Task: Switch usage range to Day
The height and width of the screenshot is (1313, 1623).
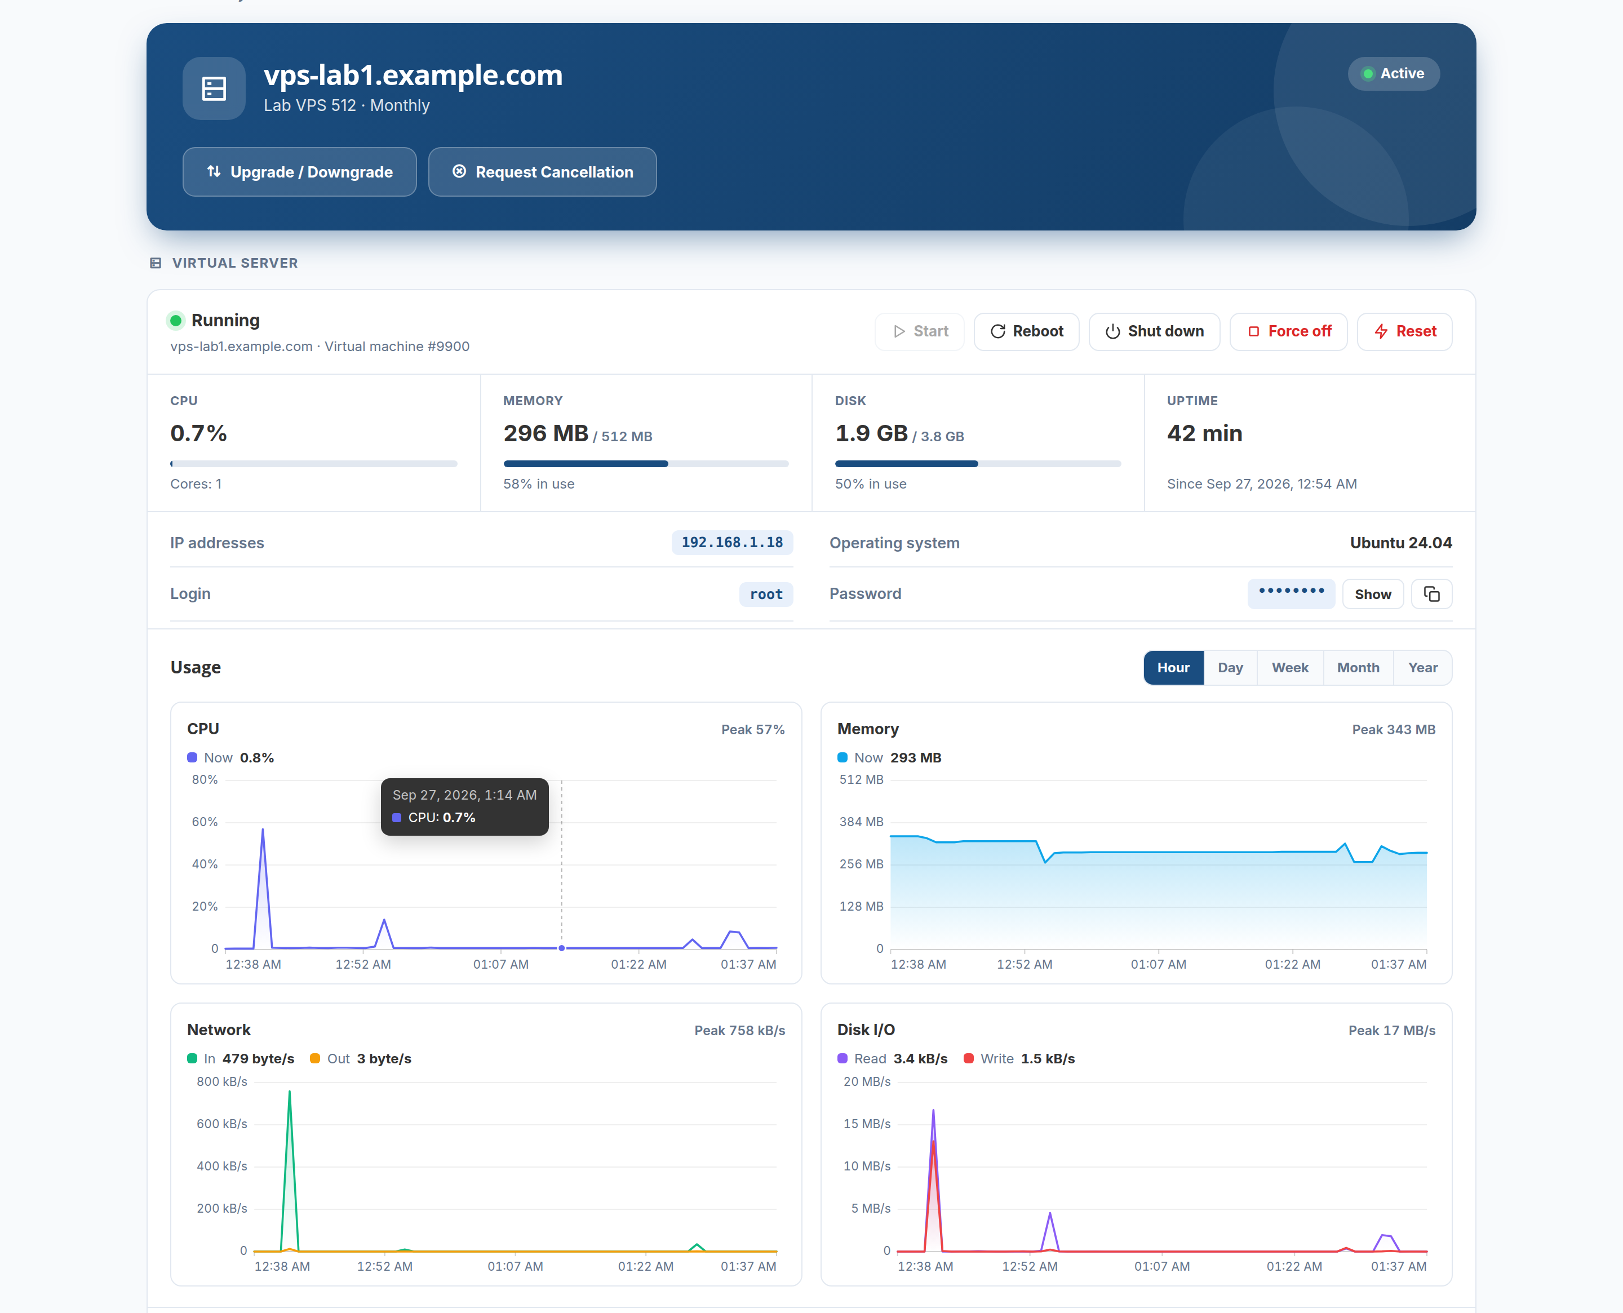Action: [1230, 667]
